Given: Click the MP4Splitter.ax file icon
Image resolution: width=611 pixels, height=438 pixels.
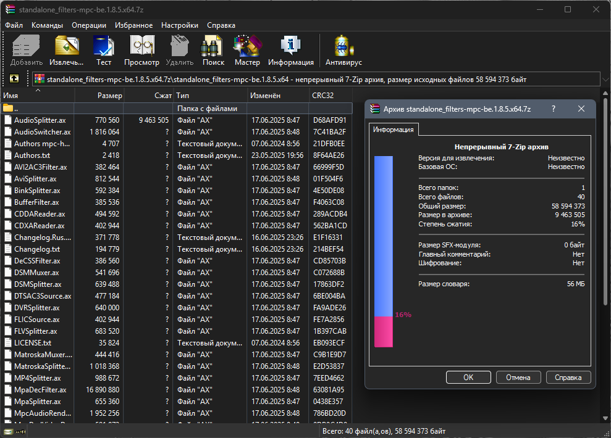Looking at the screenshot, I should point(8,378).
